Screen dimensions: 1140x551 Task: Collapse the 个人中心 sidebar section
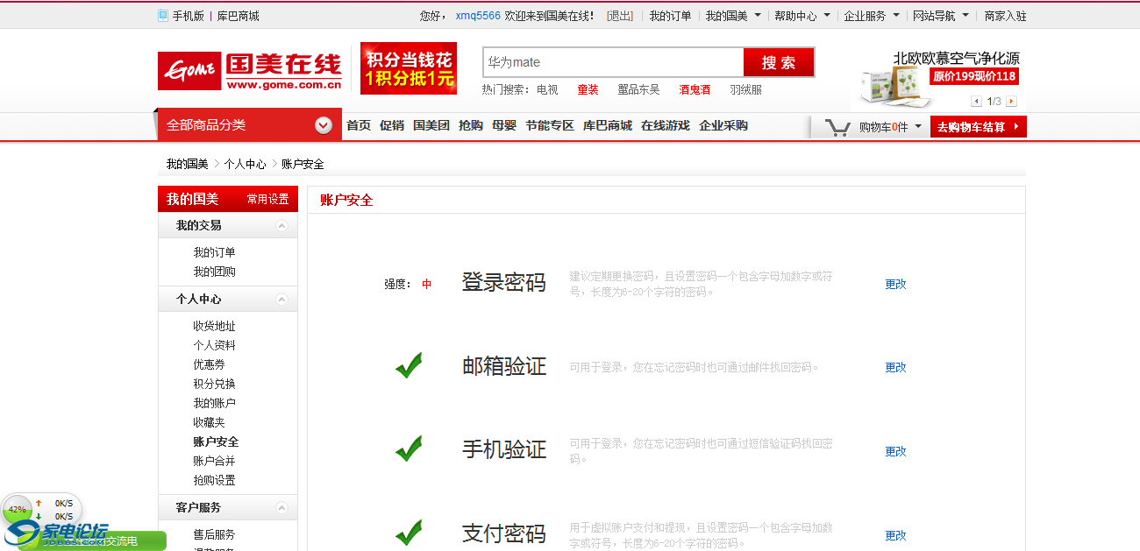[x=281, y=300]
